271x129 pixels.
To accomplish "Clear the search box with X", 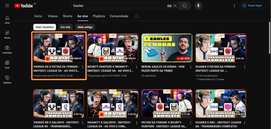I will tap(175, 6).
